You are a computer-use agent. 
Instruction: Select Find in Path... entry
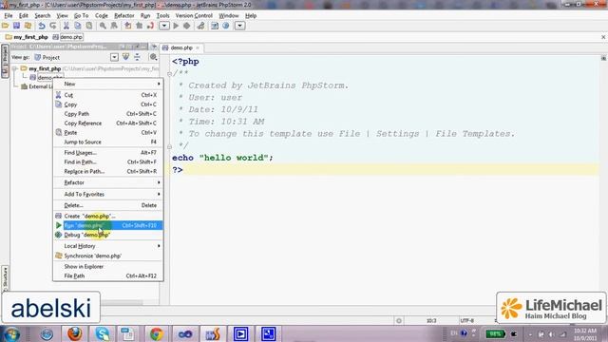pyautogui.click(x=108, y=162)
